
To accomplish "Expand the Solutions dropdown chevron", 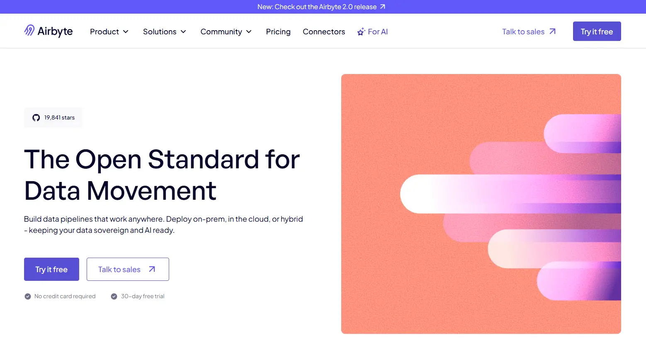I will (183, 32).
